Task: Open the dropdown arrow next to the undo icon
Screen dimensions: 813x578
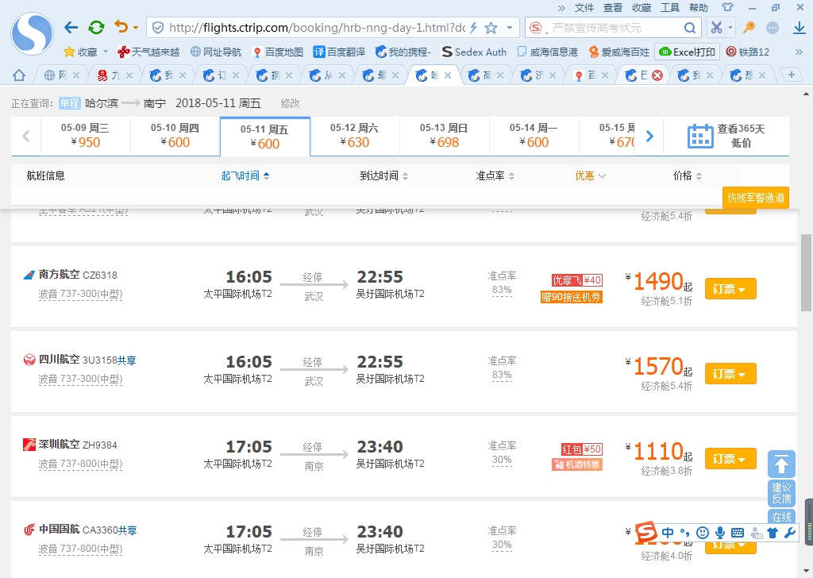Action: coord(136,28)
